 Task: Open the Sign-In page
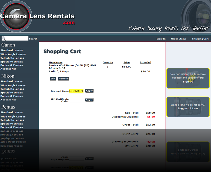click(161, 39)
